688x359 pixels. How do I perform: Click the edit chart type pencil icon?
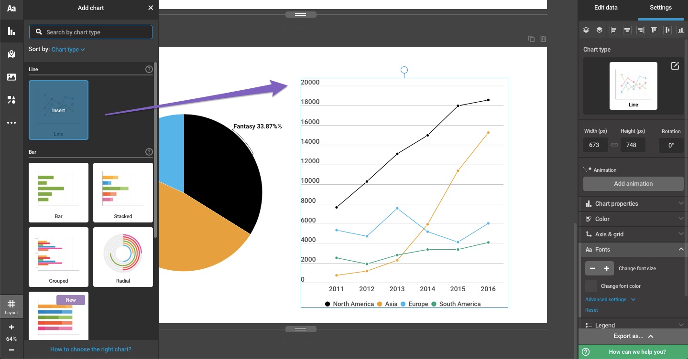[x=675, y=66]
